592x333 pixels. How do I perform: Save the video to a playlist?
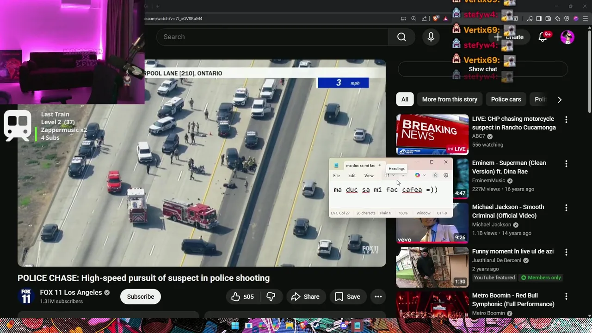(348, 296)
